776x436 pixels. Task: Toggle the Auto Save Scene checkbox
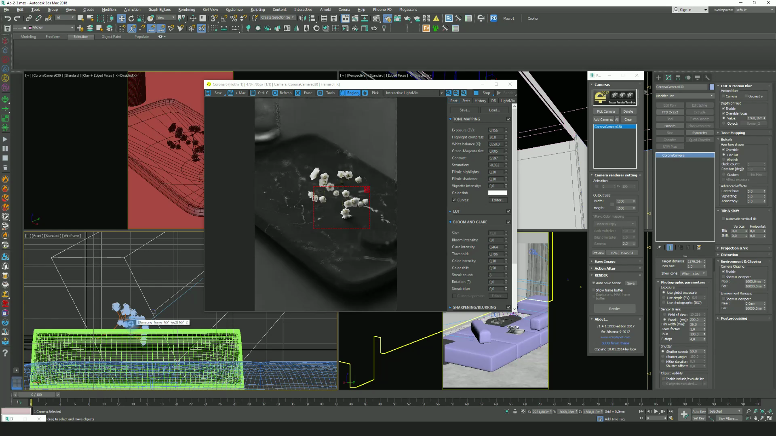click(x=594, y=283)
